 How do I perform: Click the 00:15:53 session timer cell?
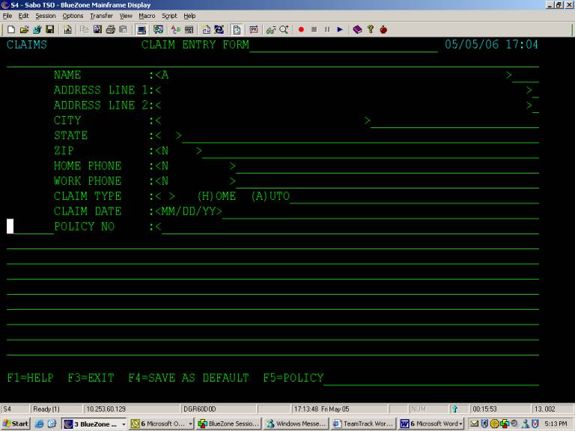(x=499, y=409)
